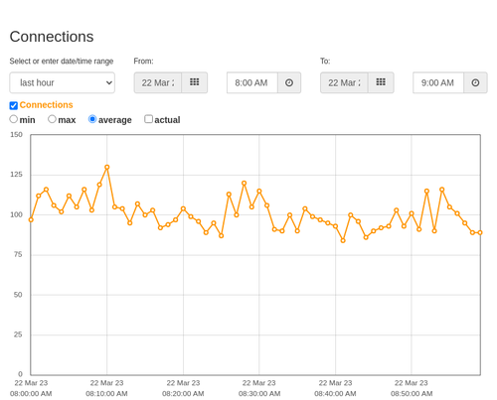497x400 pixels.
Task: Select the min radio button
Action: point(14,119)
